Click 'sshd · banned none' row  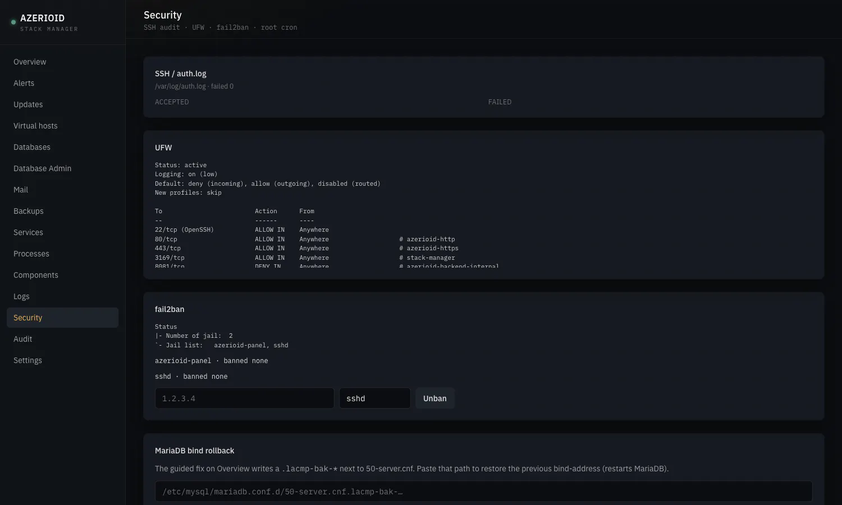point(191,377)
